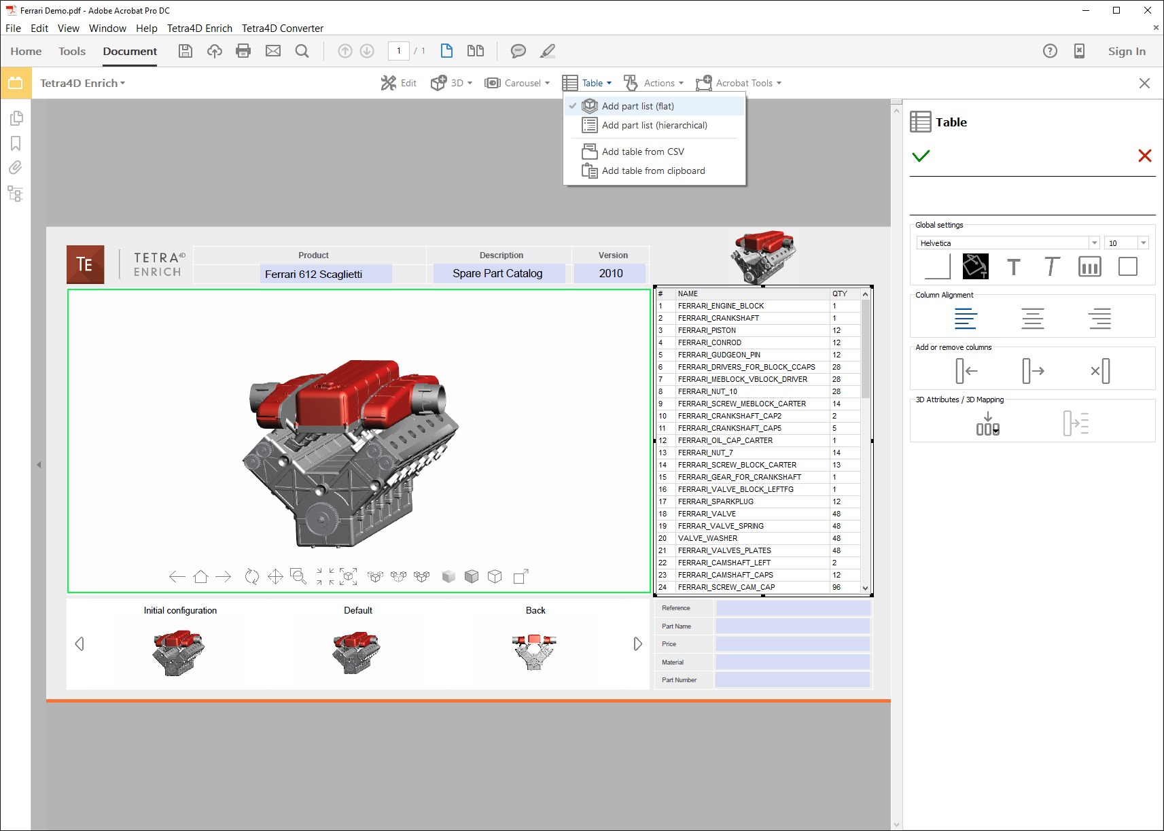
Task: Click the Back view thumbnail in carousel
Action: 535,651
